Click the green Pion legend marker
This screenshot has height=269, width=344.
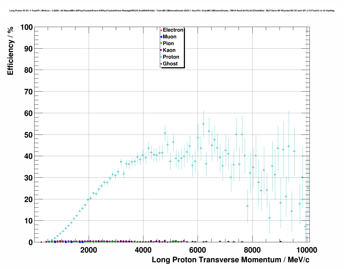pos(161,43)
